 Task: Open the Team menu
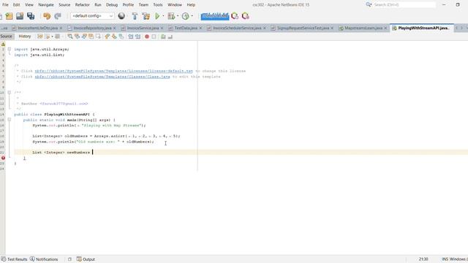click(143, 5)
